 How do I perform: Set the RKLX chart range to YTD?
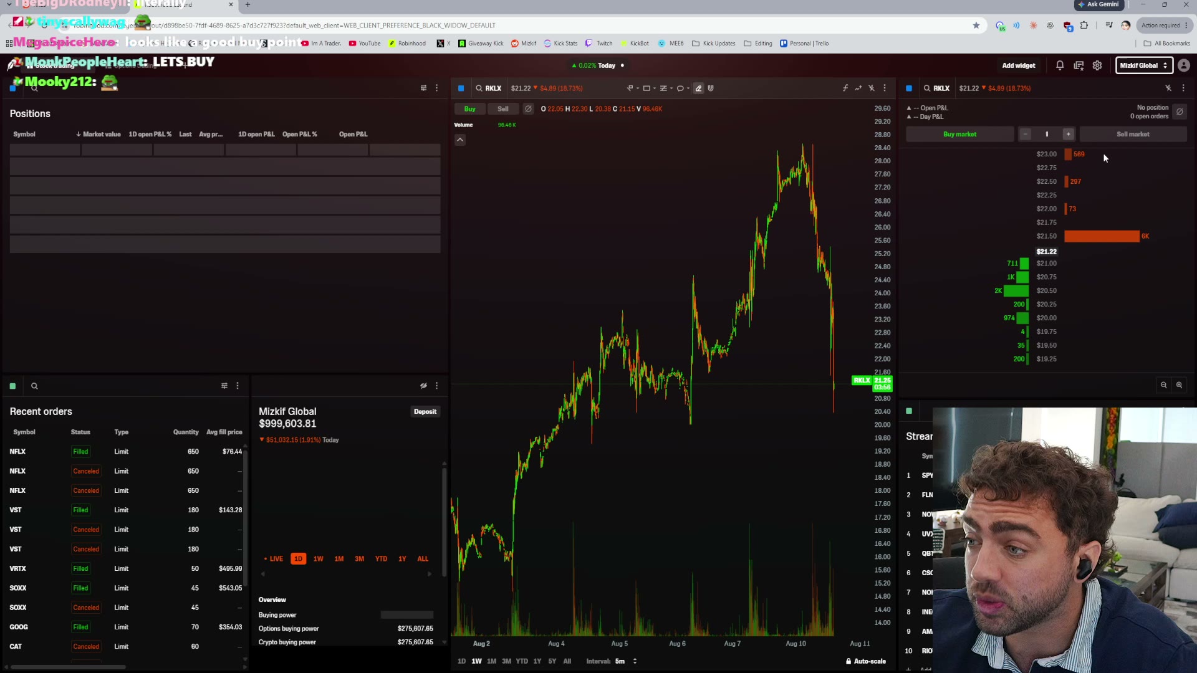(522, 662)
